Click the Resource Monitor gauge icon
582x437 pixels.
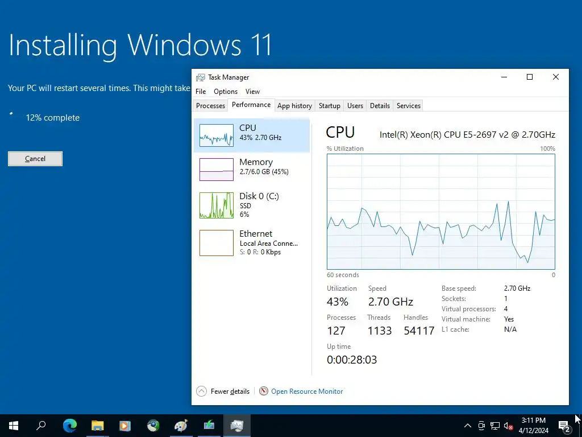click(x=264, y=391)
